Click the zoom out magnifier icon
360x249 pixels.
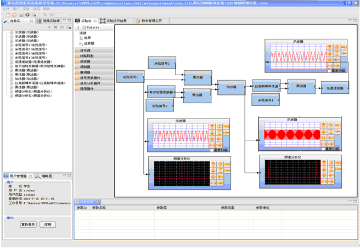click(x=51, y=15)
